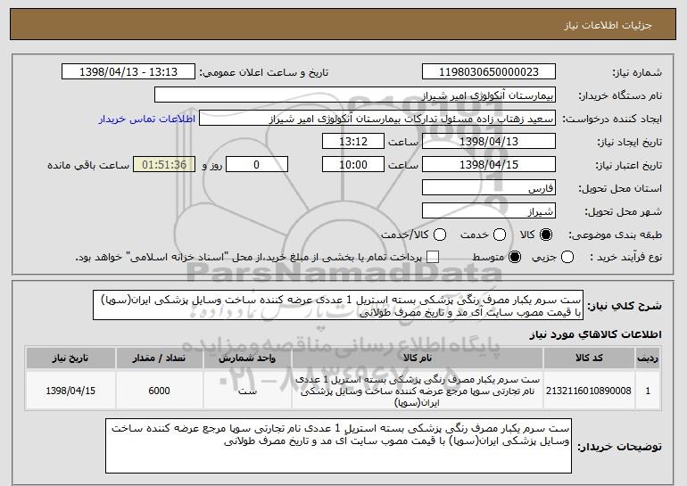Click the request creator field سعید زهتاب زاده

[x=377, y=119]
